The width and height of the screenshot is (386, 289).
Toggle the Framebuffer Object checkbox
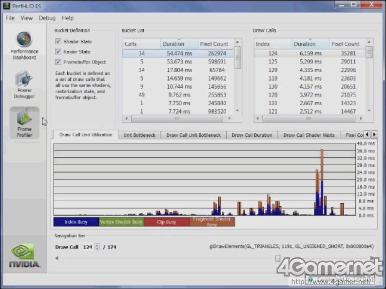tap(58, 61)
